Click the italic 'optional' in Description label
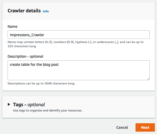This screenshot has width=157, height=134. (36, 57)
